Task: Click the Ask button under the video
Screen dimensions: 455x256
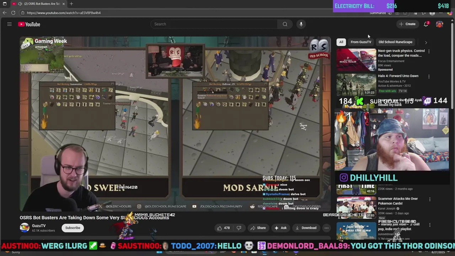Action: coord(280,228)
